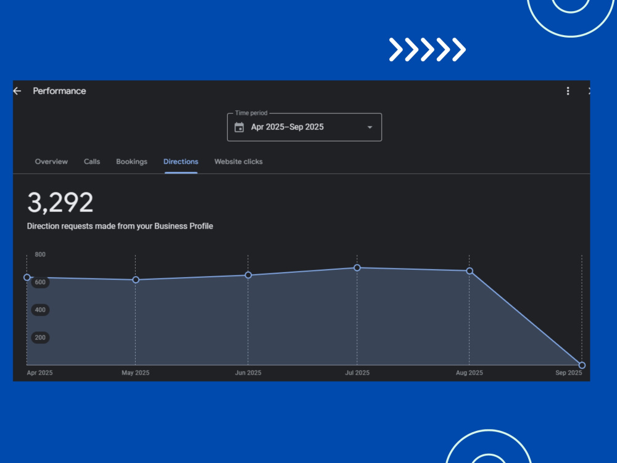
Task: Click the May 2025 x-axis label
Action: [136, 373]
